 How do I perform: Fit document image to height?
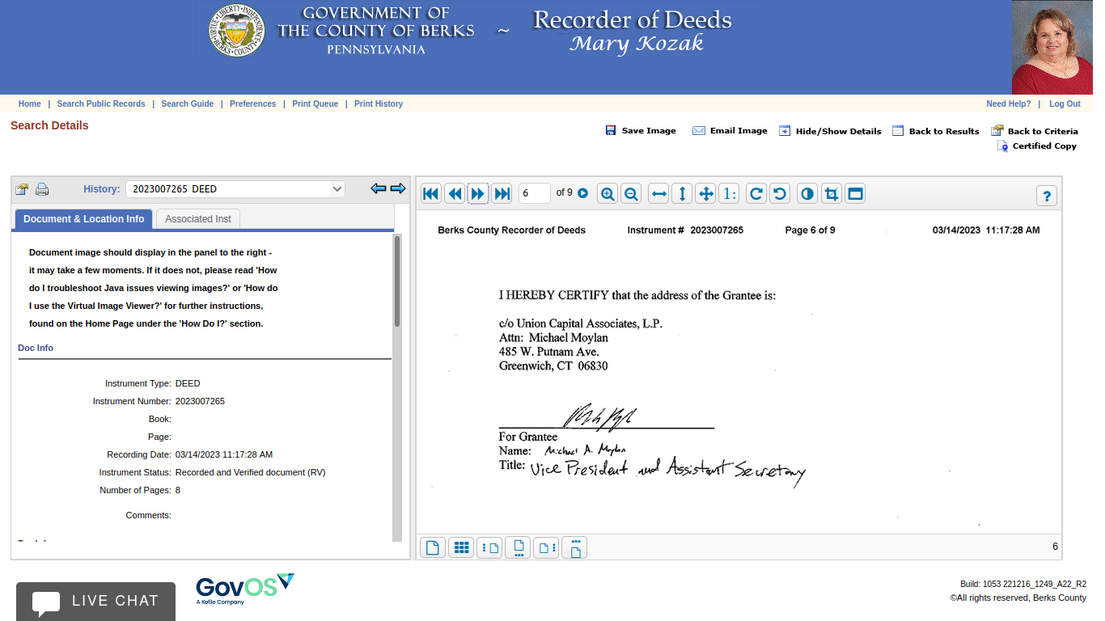coord(682,193)
